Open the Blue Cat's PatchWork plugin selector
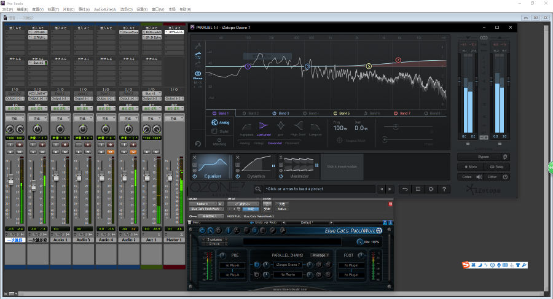 click(206, 209)
